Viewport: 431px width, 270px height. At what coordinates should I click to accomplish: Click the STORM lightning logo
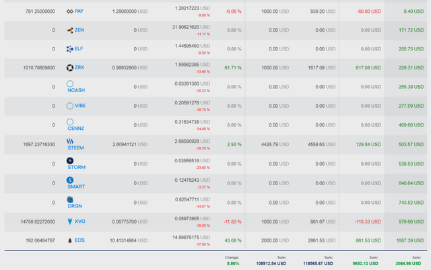click(x=70, y=160)
